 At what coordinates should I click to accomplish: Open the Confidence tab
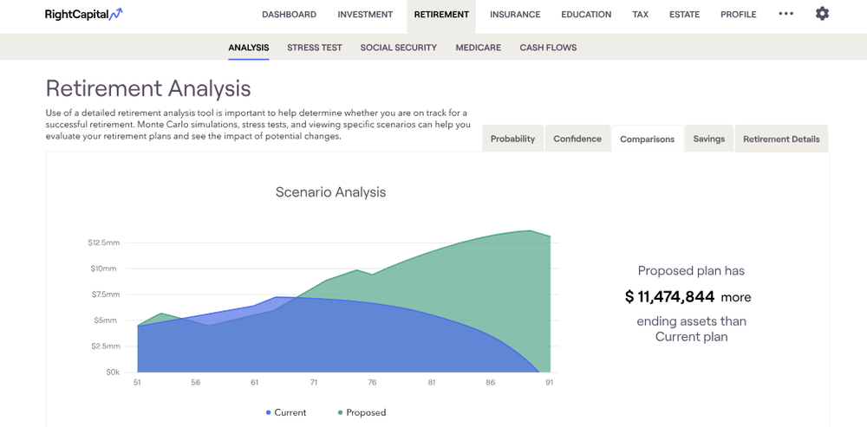tap(577, 139)
